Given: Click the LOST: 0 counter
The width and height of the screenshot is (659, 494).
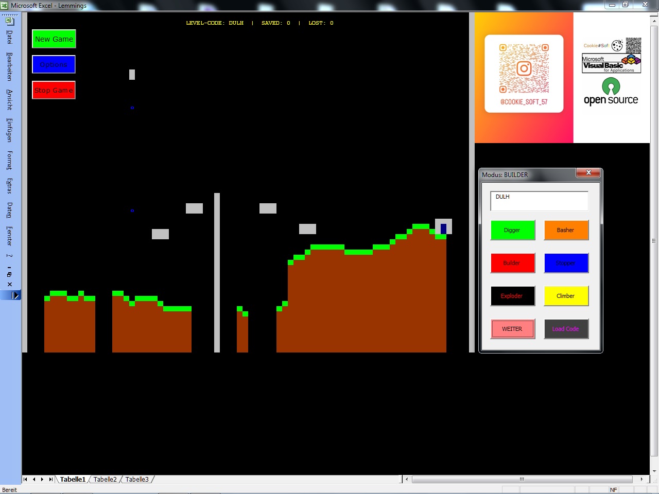Looking at the screenshot, I should 321,23.
